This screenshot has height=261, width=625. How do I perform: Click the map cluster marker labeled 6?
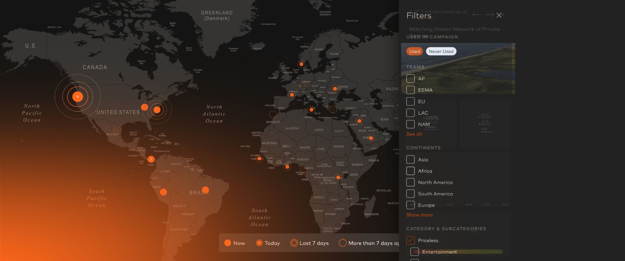coord(77,97)
